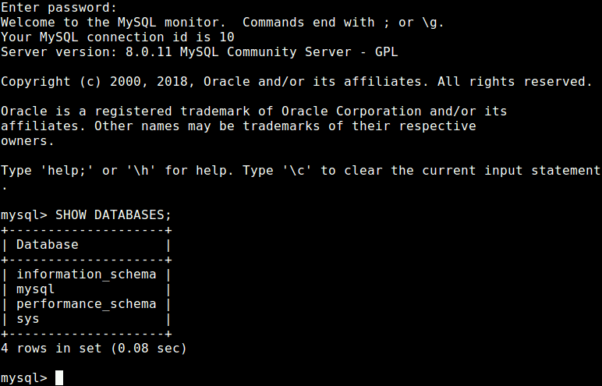Click the information_schema database row
The height and width of the screenshot is (386, 602).
pos(87,274)
